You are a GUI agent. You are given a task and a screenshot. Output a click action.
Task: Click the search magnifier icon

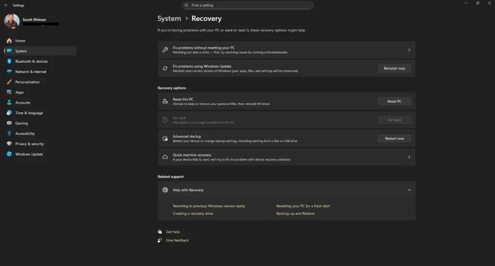(x=186, y=5)
